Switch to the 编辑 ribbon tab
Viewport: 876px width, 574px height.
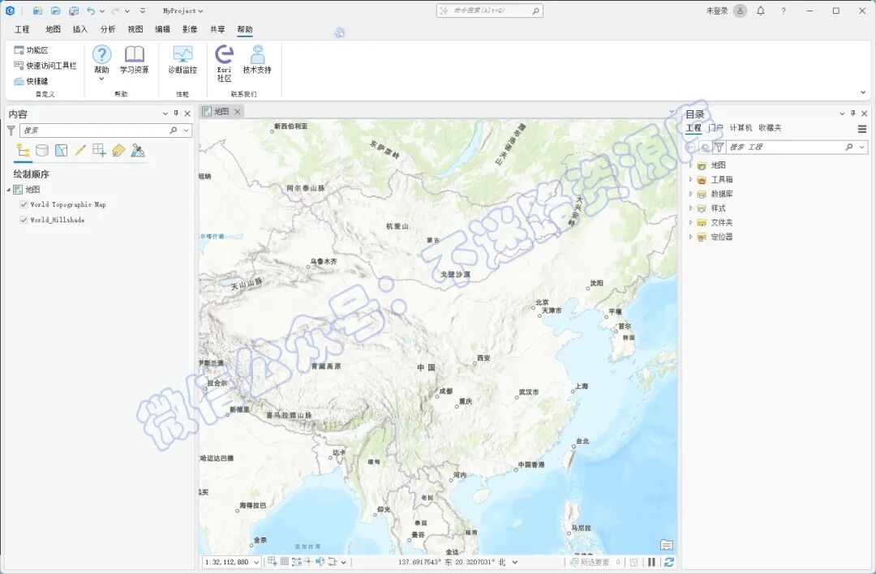(x=162, y=30)
